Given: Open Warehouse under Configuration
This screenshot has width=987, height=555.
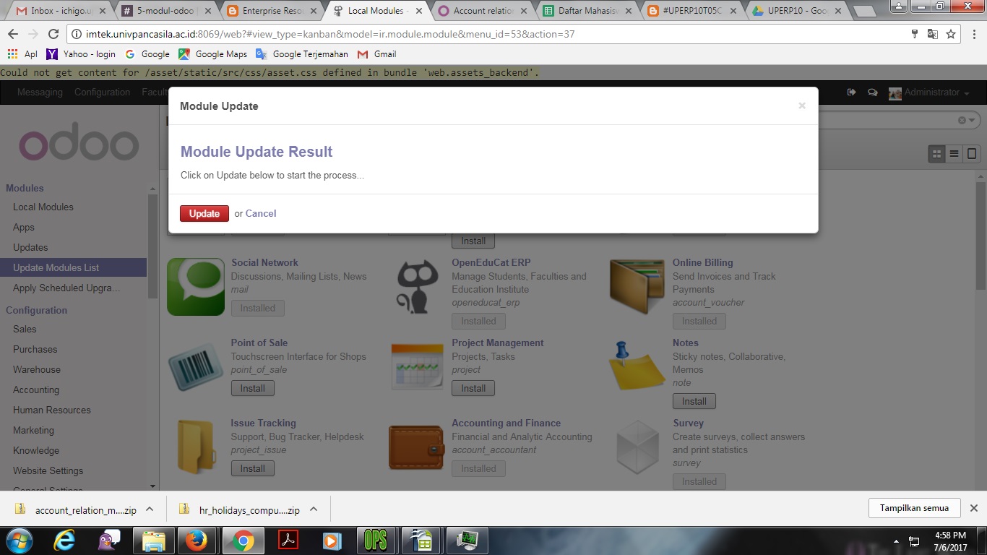Looking at the screenshot, I should click(x=37, y=369).
